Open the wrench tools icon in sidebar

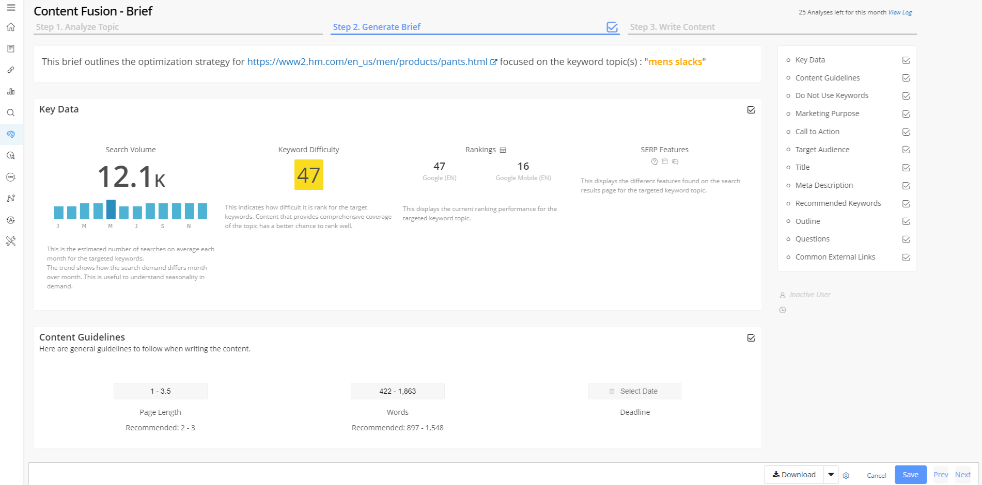coord(11,241)
